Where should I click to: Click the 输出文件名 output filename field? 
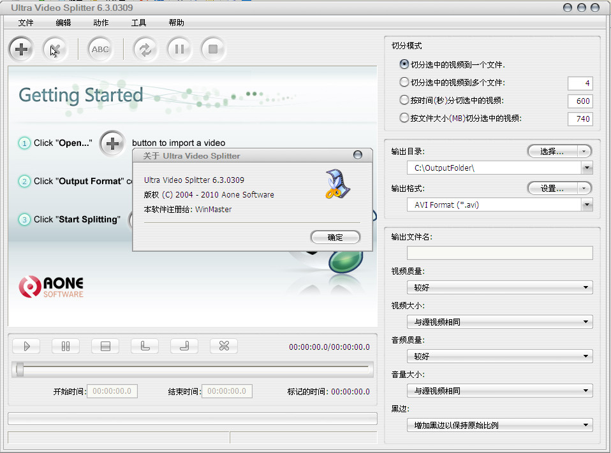tap(500, 253)
